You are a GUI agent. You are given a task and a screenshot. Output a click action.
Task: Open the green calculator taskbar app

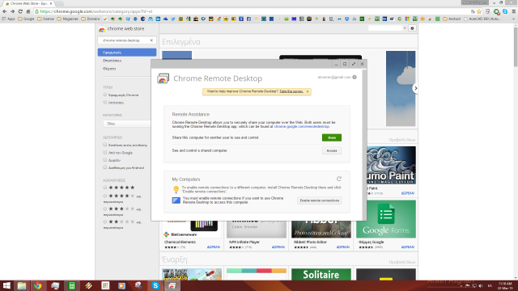tap(72, 285)
